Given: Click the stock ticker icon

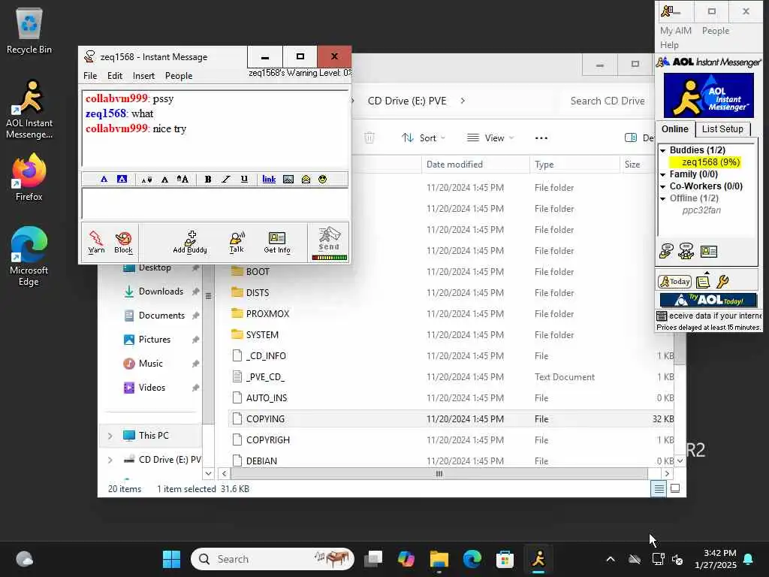Looking at the screenshot, I should (662, 316).
